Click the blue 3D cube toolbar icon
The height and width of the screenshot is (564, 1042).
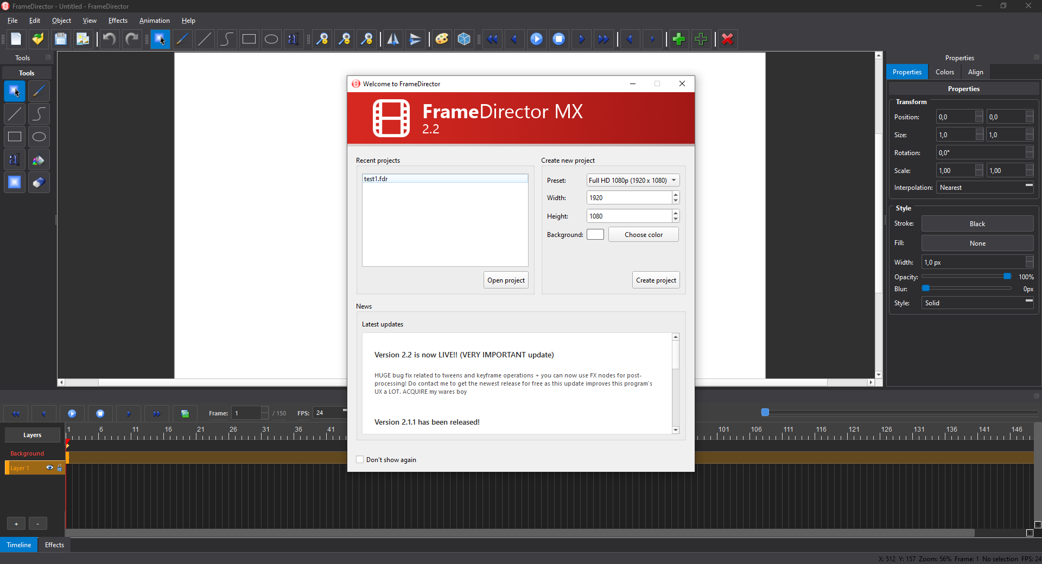(464, 39)
